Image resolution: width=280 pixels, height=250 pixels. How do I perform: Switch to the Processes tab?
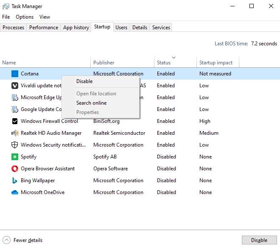(14, 28)
